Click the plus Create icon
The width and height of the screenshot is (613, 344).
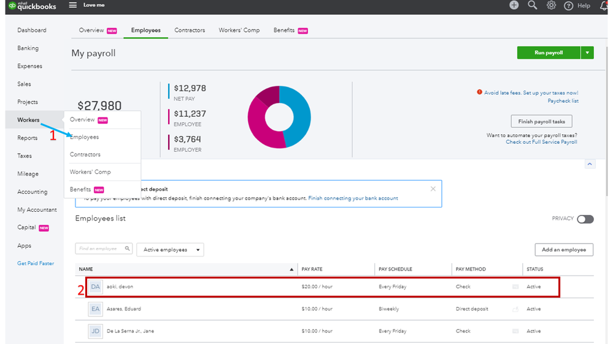[514, 6]
